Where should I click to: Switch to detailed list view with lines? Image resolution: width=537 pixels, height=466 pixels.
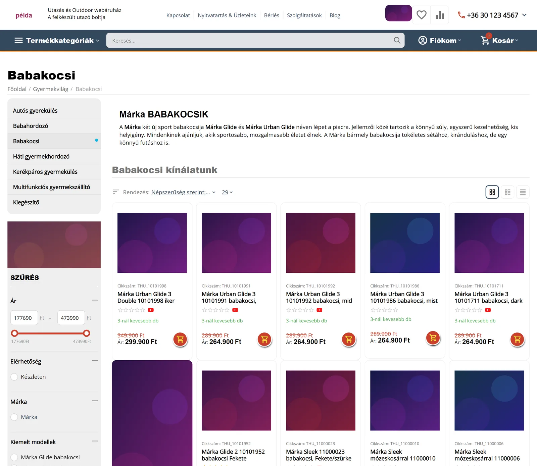[x=523, y=192]
